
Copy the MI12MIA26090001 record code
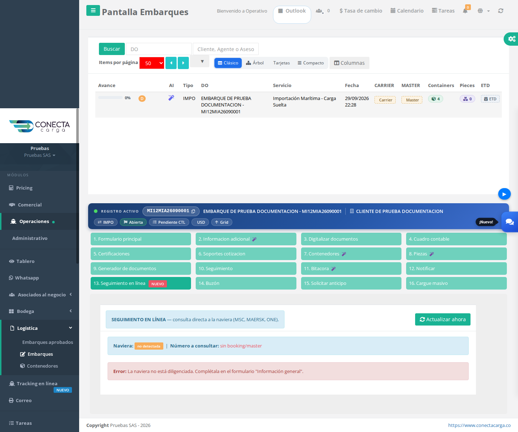point(193,211)
